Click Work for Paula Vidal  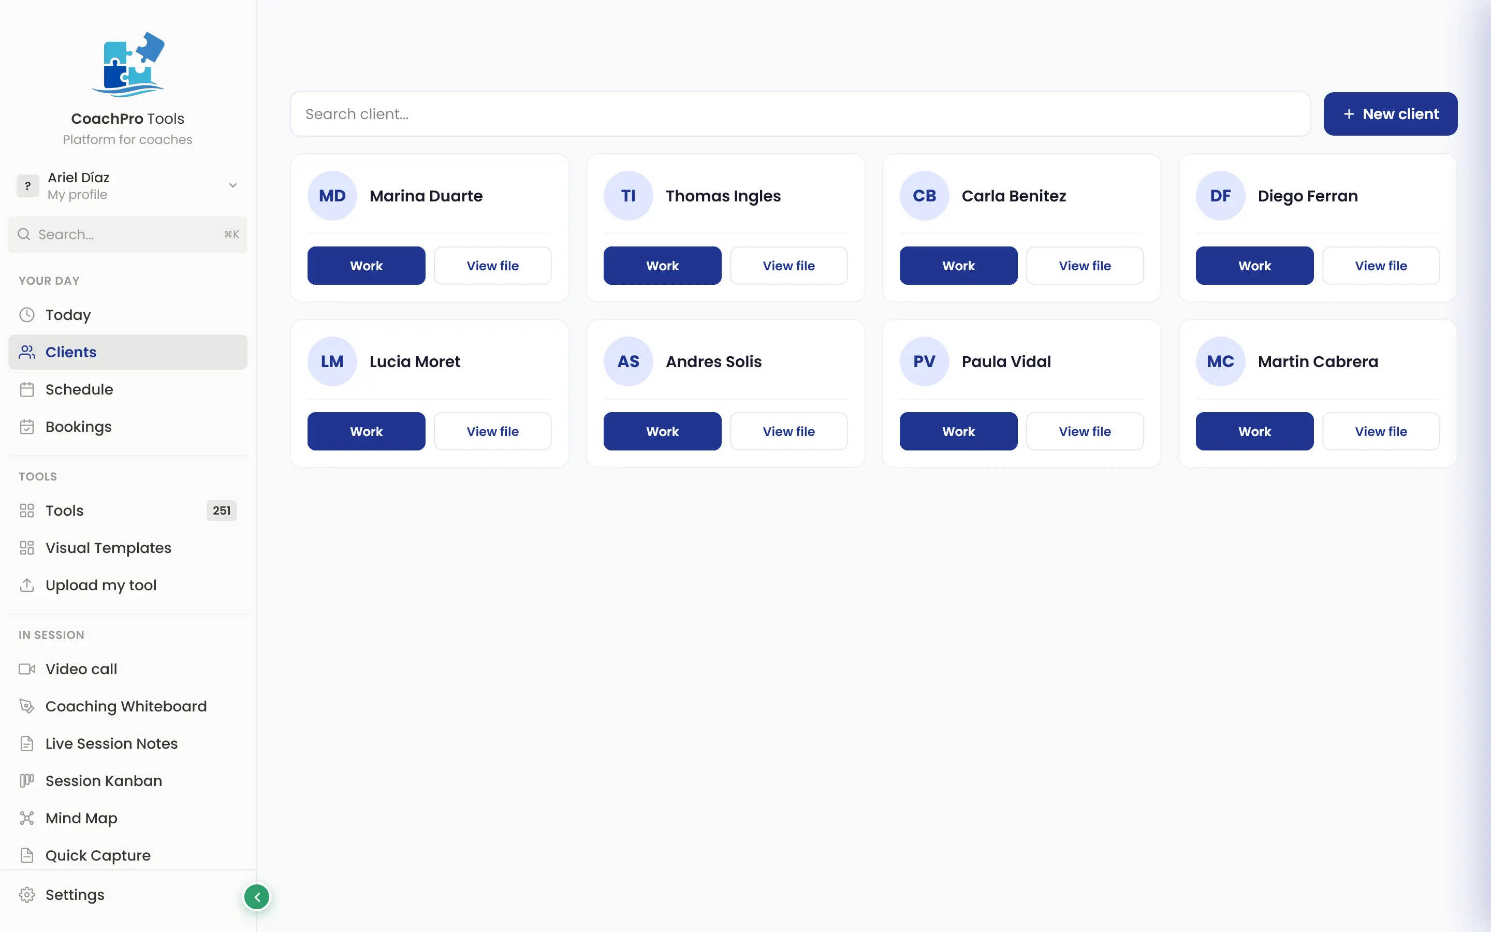click(958, 431)
